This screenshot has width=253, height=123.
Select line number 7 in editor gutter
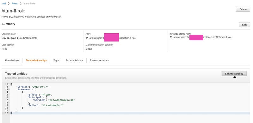click(x=7, y=100)
